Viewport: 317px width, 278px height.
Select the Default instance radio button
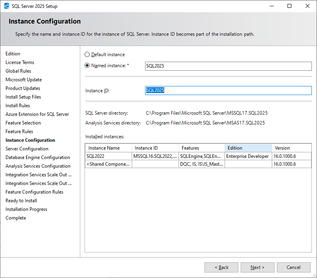coord(87,55)
